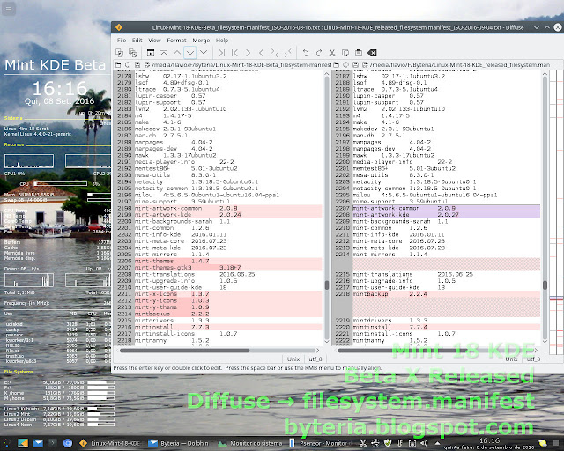Click the Copy toolbar icon
The image size is (564, 451).
click(345, 53)
